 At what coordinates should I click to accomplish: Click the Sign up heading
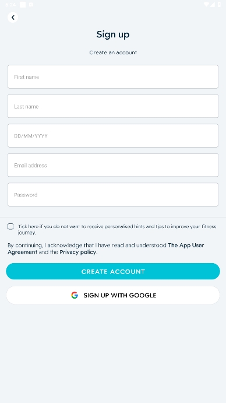tap(113, 34)
